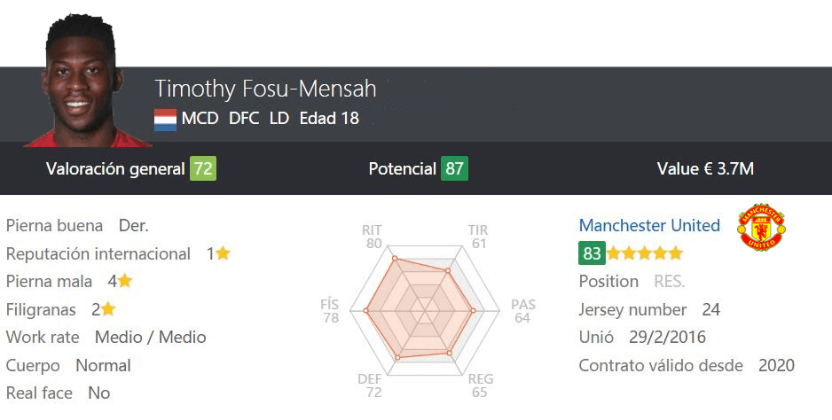
Task: Click the Value € 3.7M text
Action: point(705,168)
